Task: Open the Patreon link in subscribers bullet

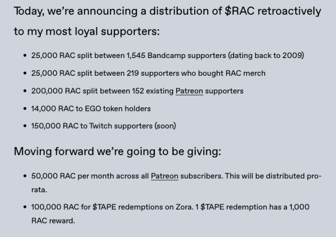Action: click(x=164, y=176)
